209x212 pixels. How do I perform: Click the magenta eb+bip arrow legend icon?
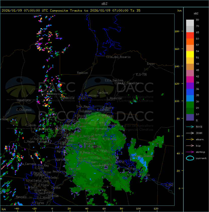pyautogui.click(x=190, y=152)
